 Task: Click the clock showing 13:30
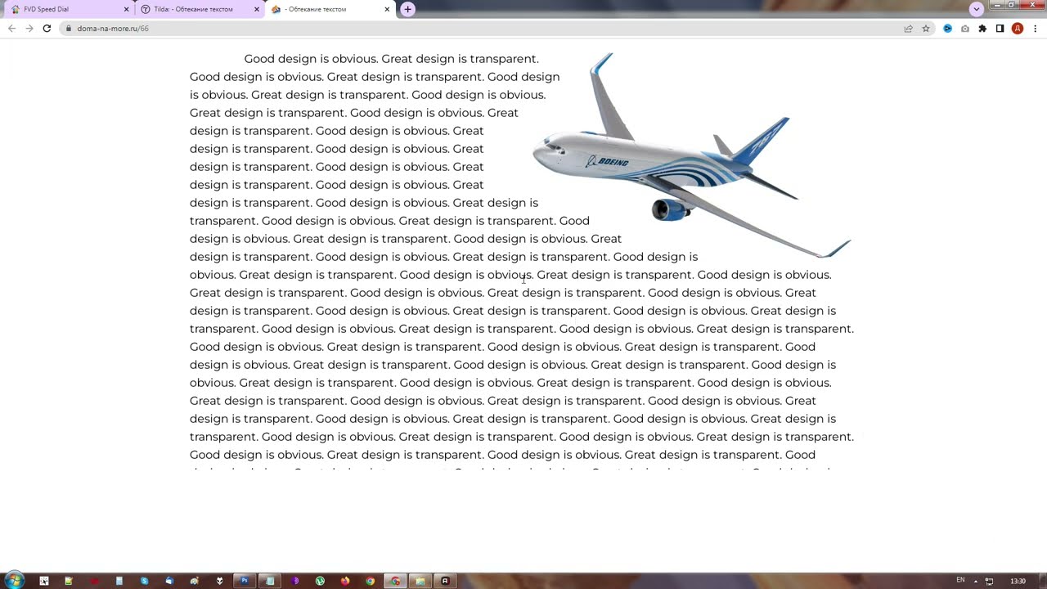1018,581
